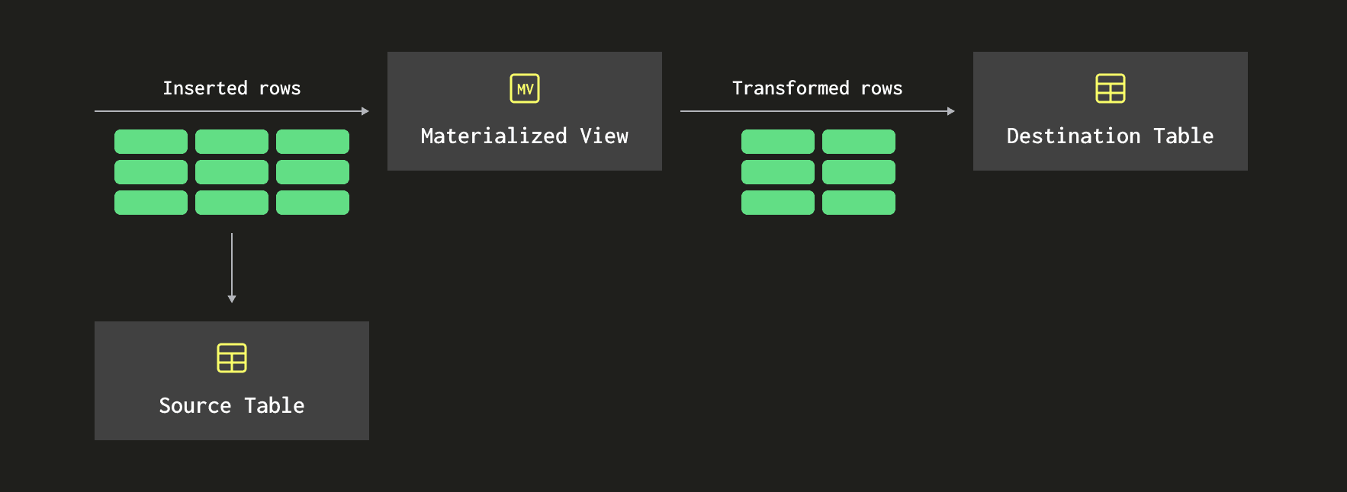Click the Destination Table grid icon
The width and height of the screenshot is (1347, 492).
coord(1110,88)
